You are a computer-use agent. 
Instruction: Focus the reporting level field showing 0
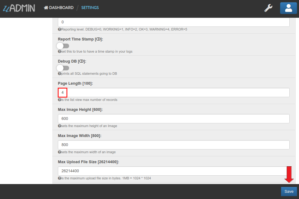174,22
